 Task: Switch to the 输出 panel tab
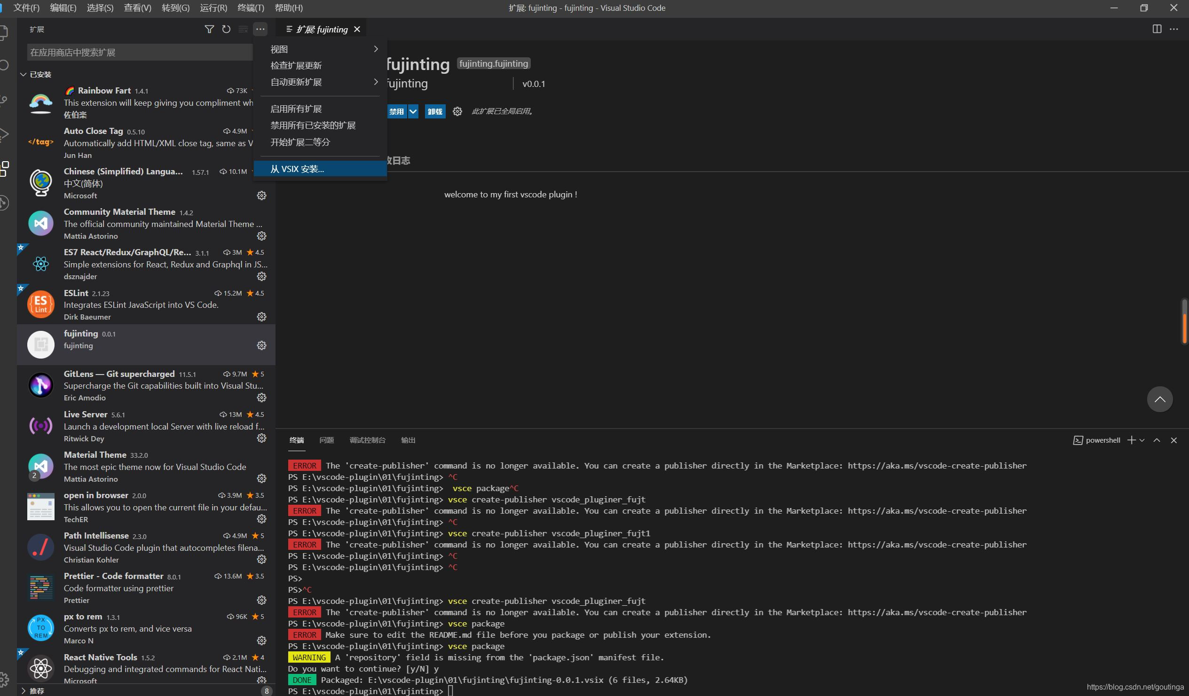408,440
